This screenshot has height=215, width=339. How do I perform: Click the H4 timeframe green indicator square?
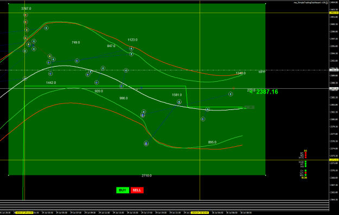(x=305, y=166)
